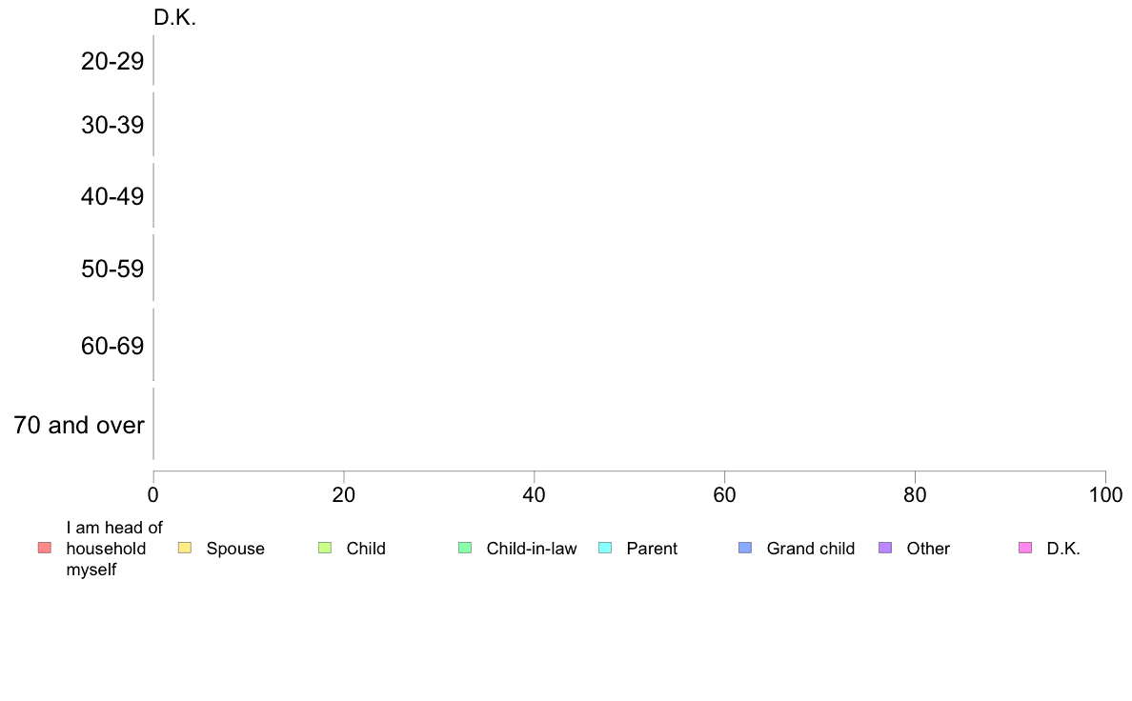Select the 70 and over label
The image size is (1132, 701).
(x=79, y=425)
